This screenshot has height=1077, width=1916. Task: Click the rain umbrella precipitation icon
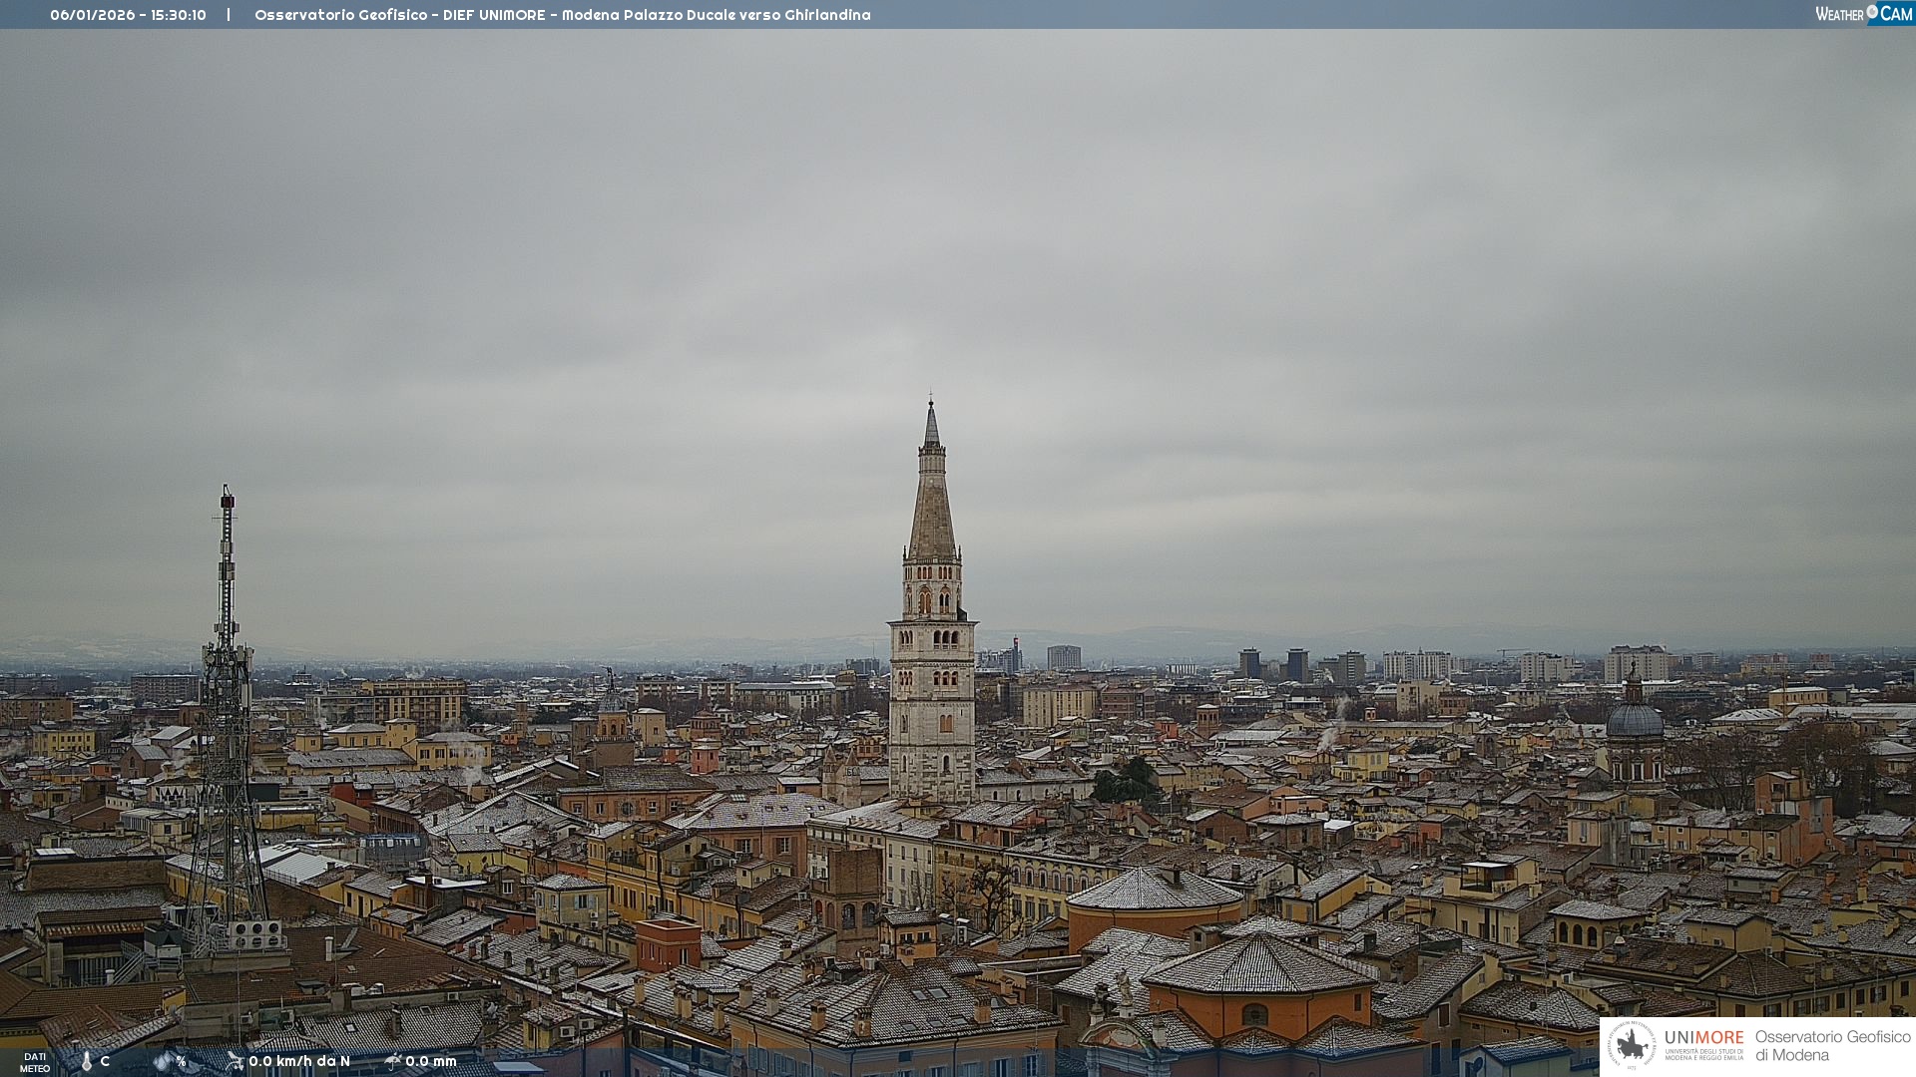point(393,1061)
